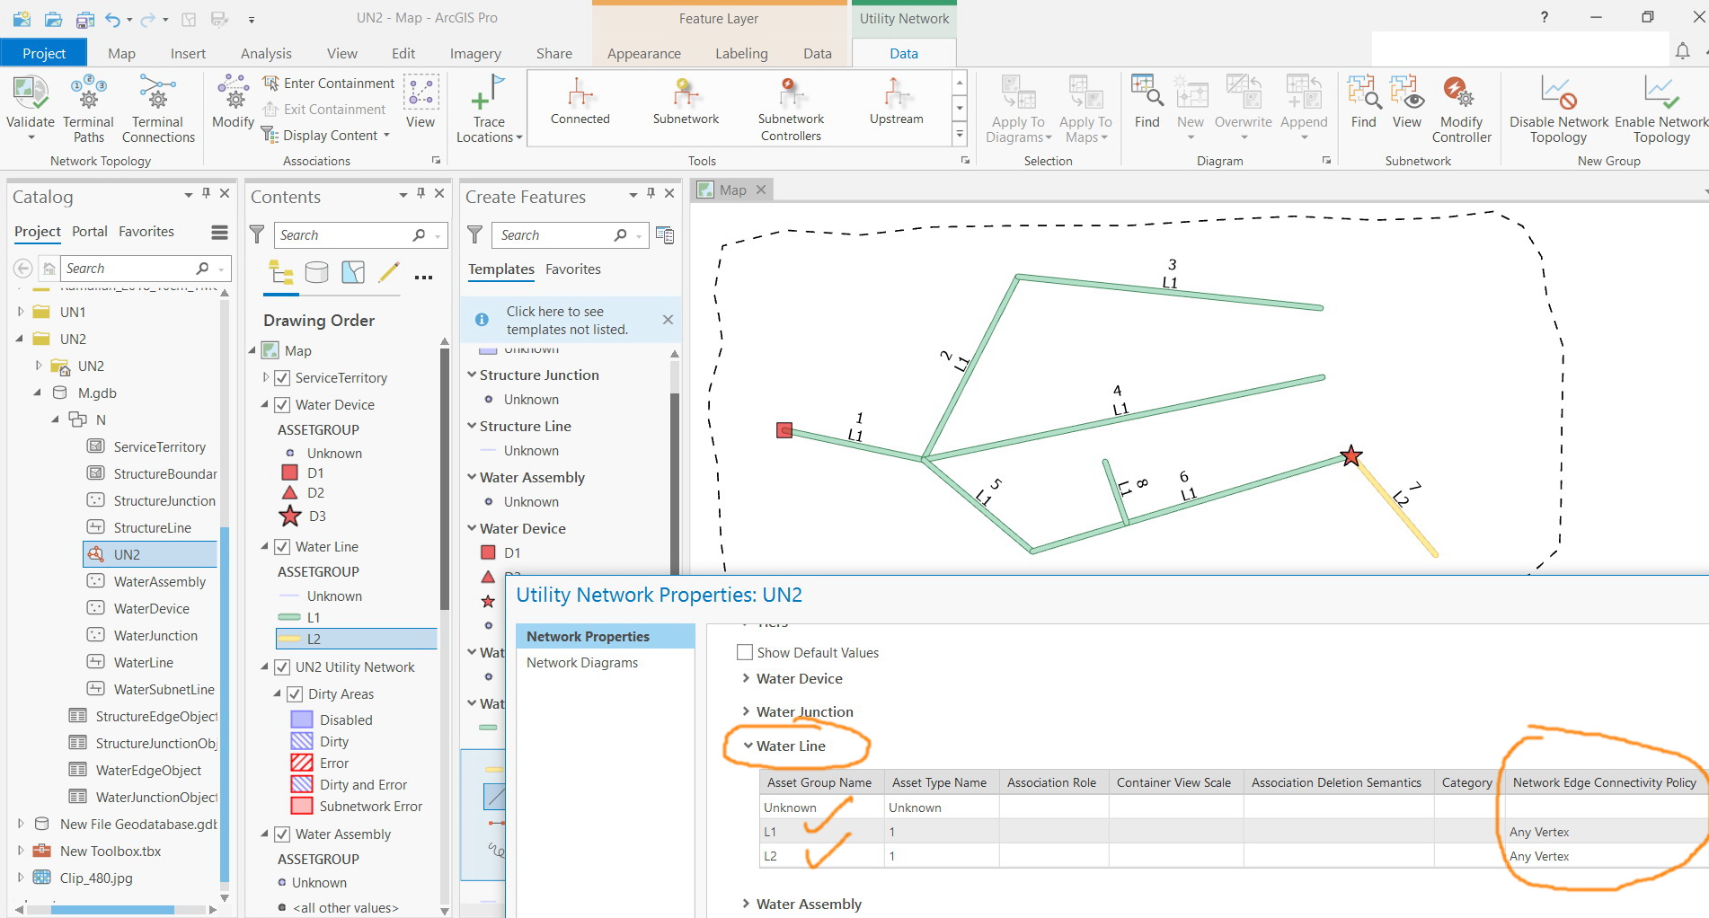The image size is (1709, 918).
Task: Collapse the M.gdb geodatabase node
Action: coord(38,393)
